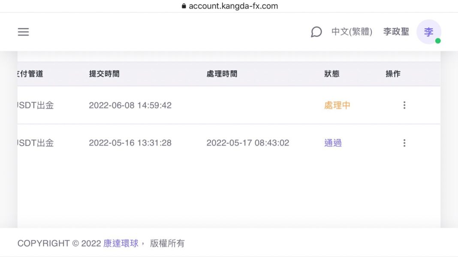
Task: Click the lock icon in address bar
Action: click(x=184, y=6)
